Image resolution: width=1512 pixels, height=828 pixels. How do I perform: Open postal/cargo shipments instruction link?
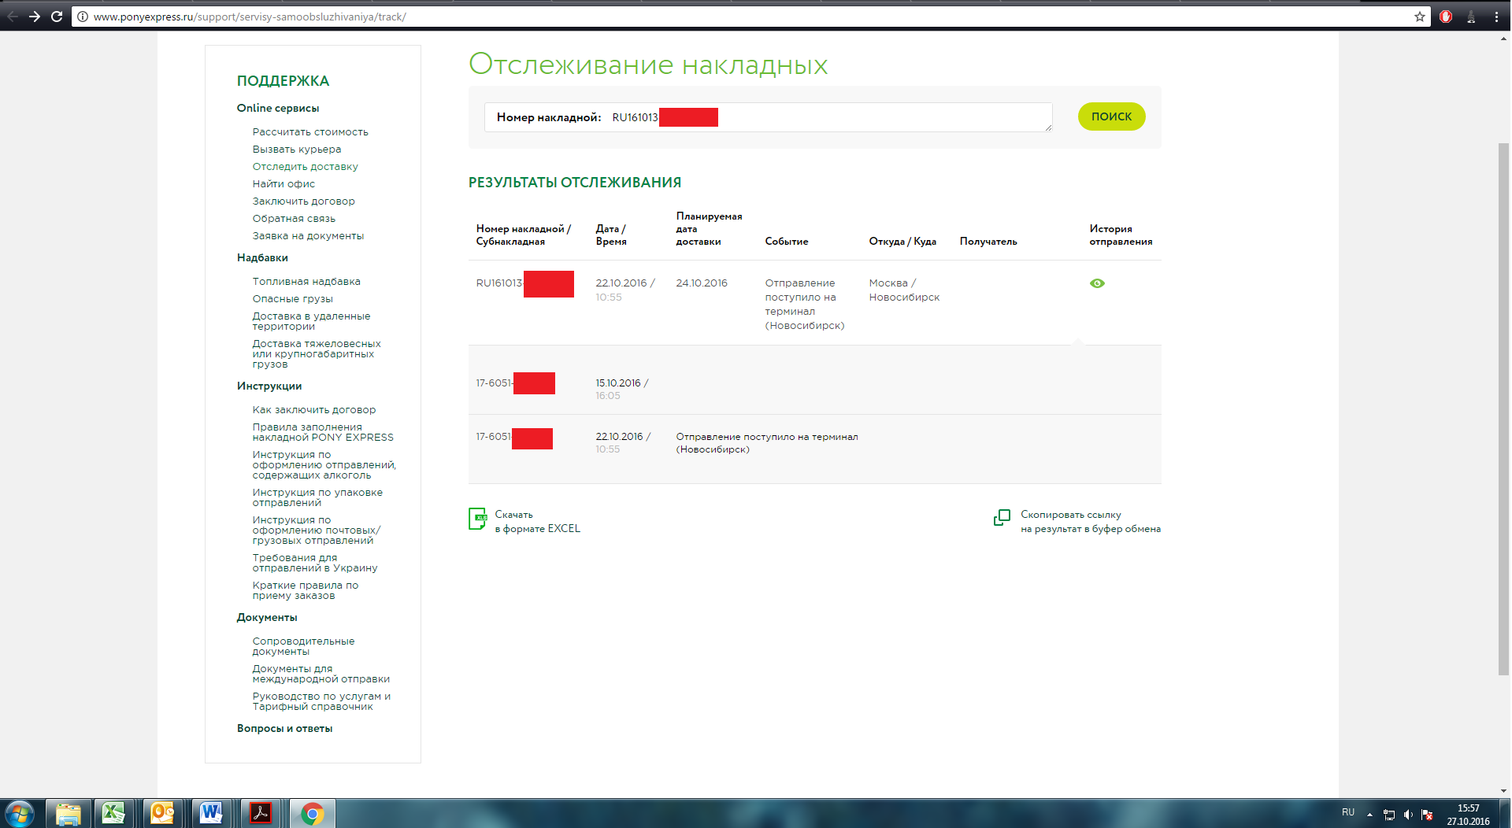(x=317, y=530)
